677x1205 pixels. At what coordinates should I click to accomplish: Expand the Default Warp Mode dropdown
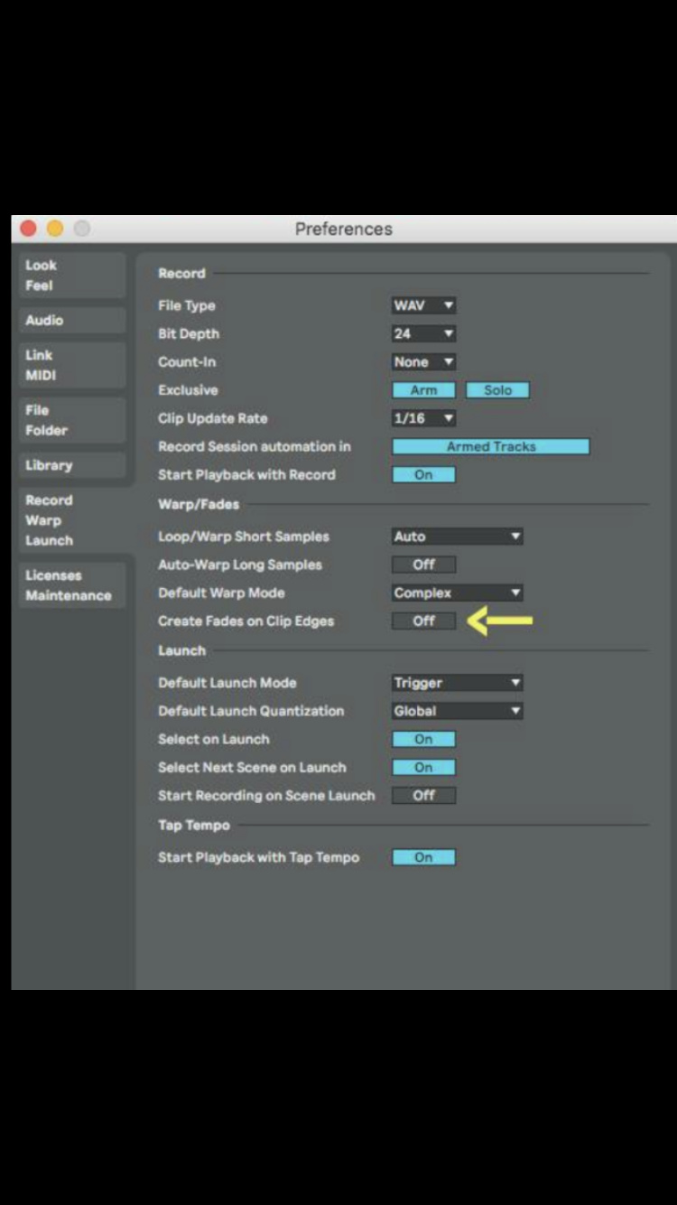pos(457,593)
